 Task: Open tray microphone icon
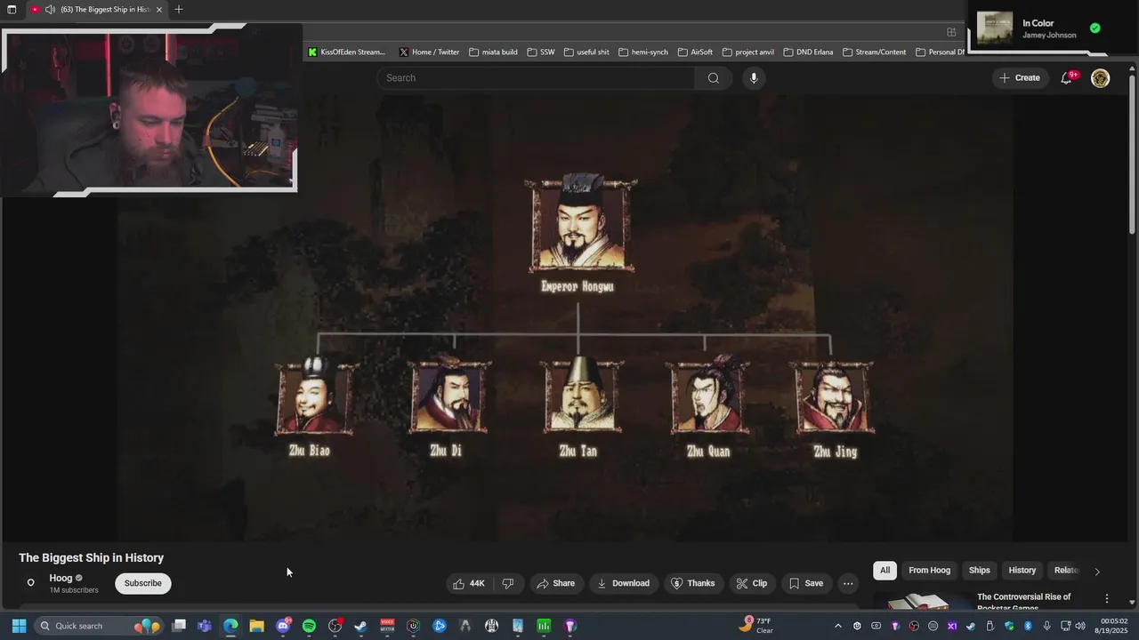[x=1046, y=626]
